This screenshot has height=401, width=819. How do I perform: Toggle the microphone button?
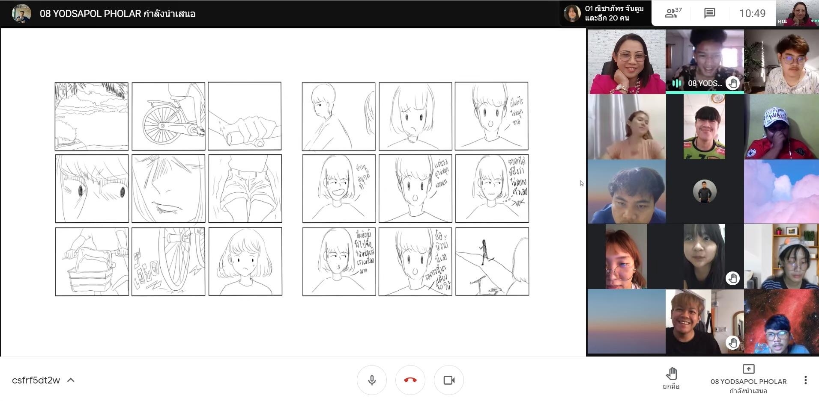372,380
